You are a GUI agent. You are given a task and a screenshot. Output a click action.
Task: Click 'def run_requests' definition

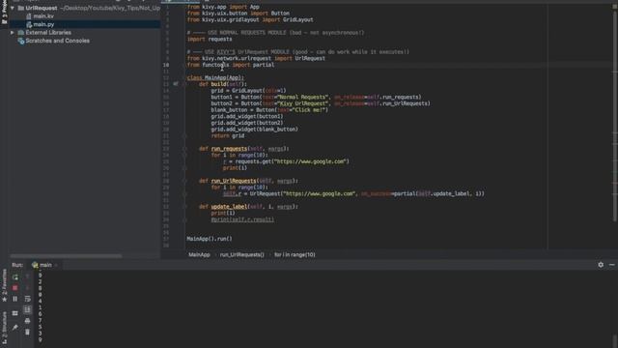pos(244,149)
